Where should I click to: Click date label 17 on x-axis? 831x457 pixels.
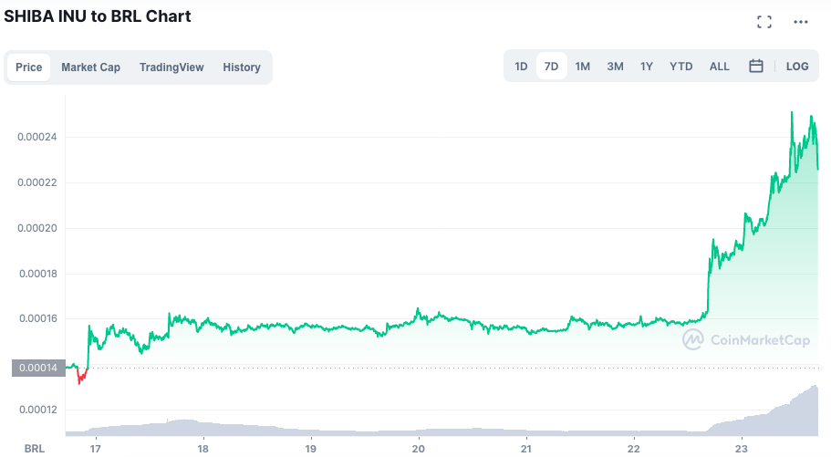tap(96, 449)
